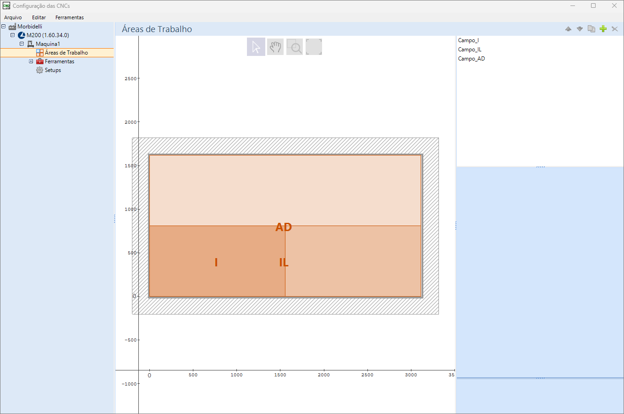Activate the hand pan tool

pyautogui.click(x=275, y=47)
